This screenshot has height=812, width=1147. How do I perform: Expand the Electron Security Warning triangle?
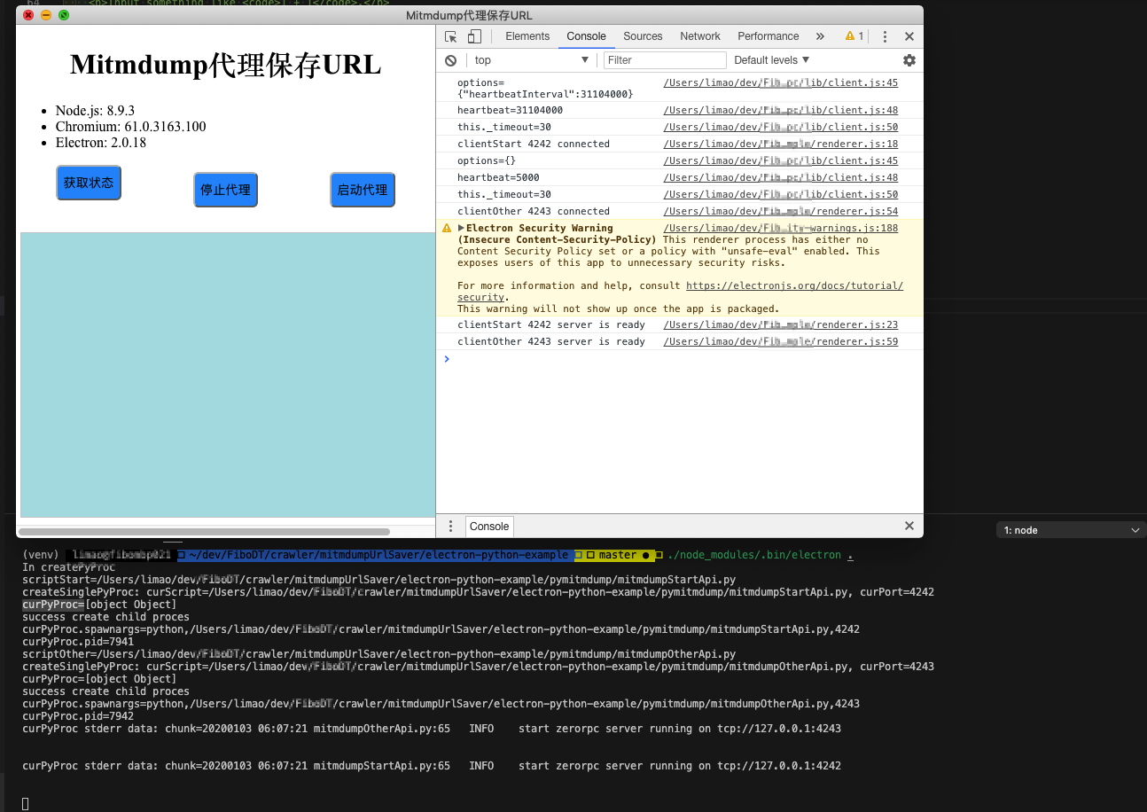461,228
